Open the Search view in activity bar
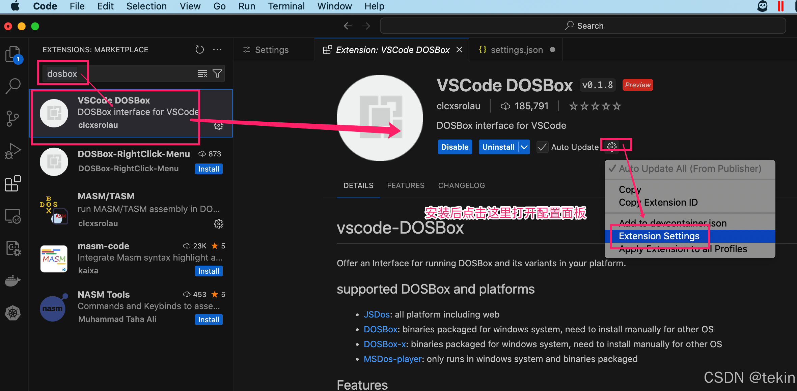This screenshot has height=391, width=797. 13,86
